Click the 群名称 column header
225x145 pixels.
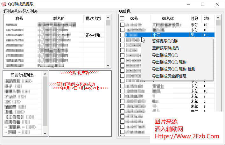tap(60, 18)
